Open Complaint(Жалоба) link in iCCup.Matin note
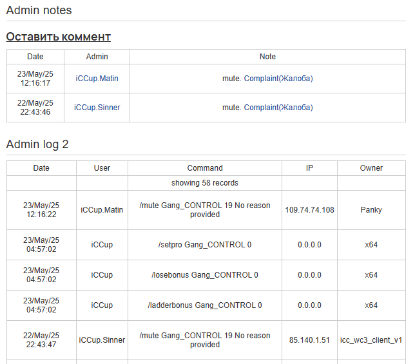This screenshot has height=364, width=415. coord(278,79)
